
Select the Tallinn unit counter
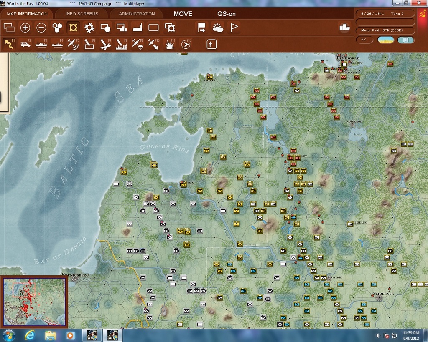[x=210, y=76]
